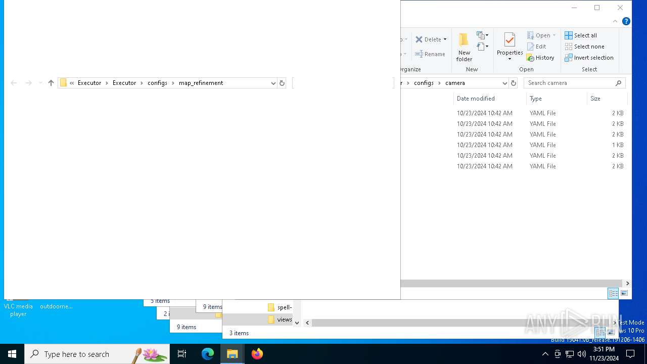Screen dimensions: 647x364
Task: Click back arrow in map_refinement window
Action: (14, 83)
